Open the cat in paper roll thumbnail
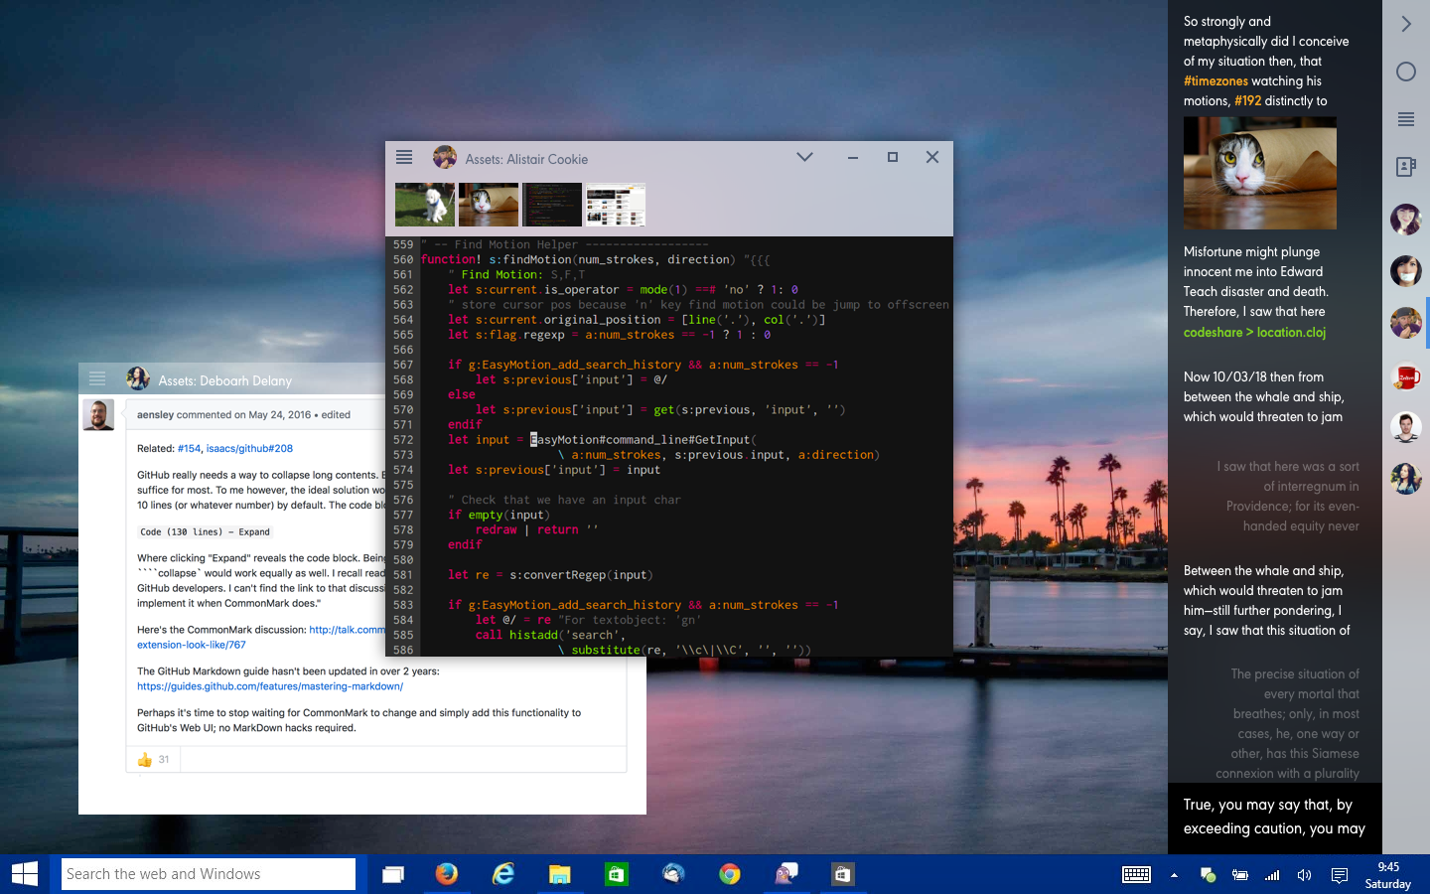The image size is (1430, 894). pos(489,205)
